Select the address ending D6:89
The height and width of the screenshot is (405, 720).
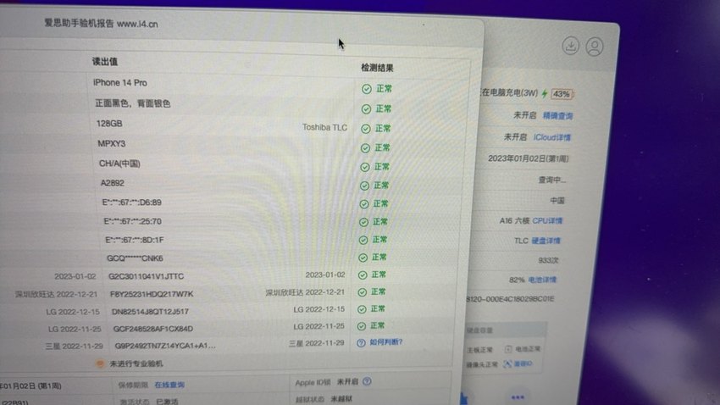click(132, 202)
